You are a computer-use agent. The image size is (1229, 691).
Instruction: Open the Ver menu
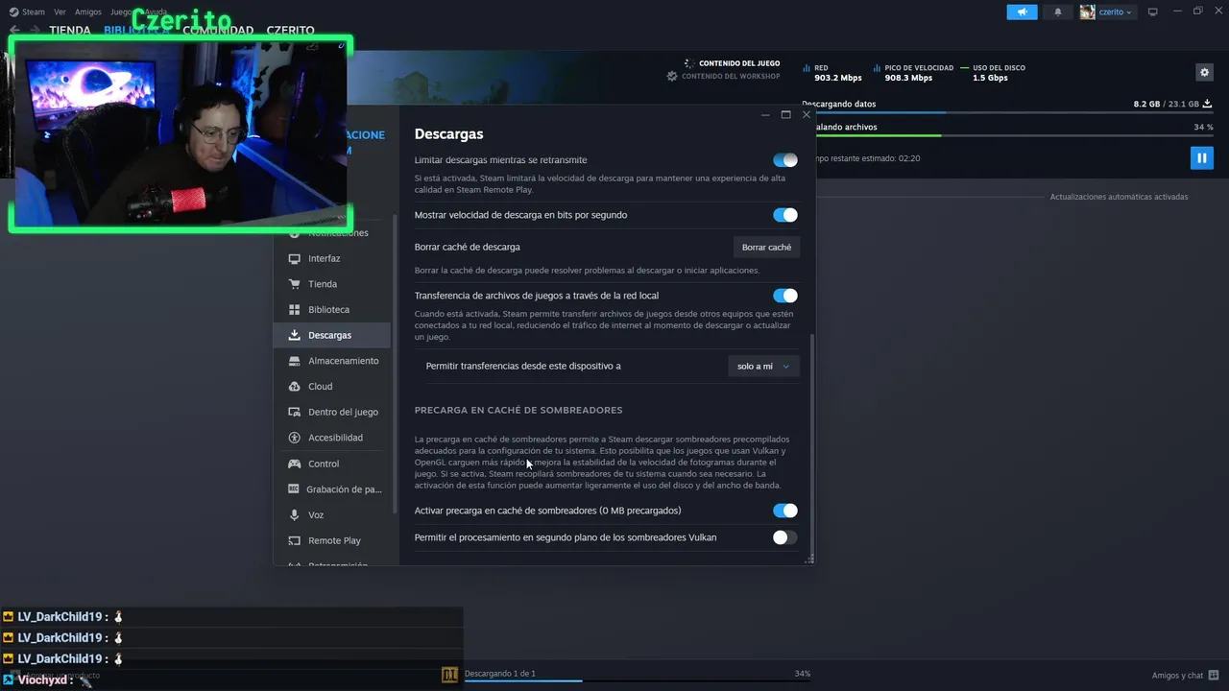(60, 12)
